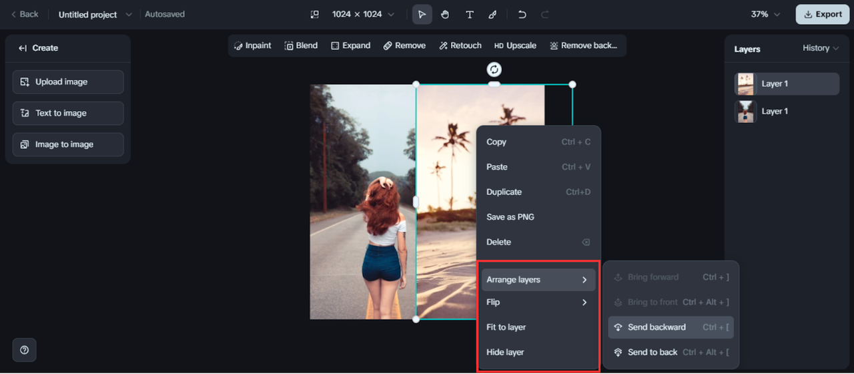
Task: Choose Paste in the context menu
Action: tap(538, 167)
